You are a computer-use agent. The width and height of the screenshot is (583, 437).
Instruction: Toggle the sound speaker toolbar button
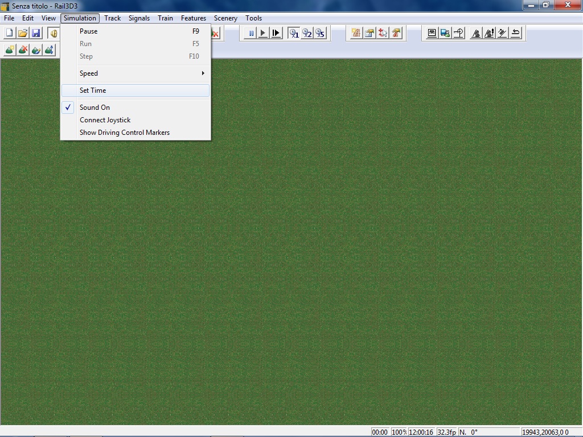coord(54,33)
